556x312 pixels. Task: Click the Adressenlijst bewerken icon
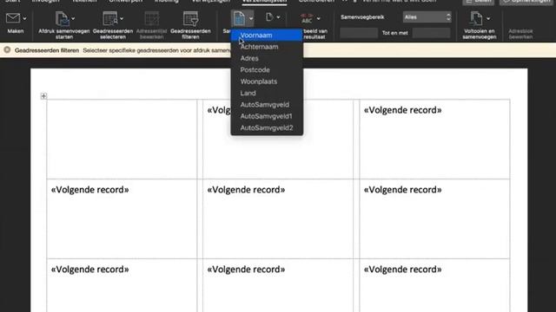click(151, 18)
